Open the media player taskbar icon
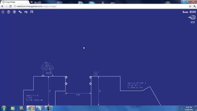Screen dimensions: 197x111 pyautogui.click(x=12, y=108)
